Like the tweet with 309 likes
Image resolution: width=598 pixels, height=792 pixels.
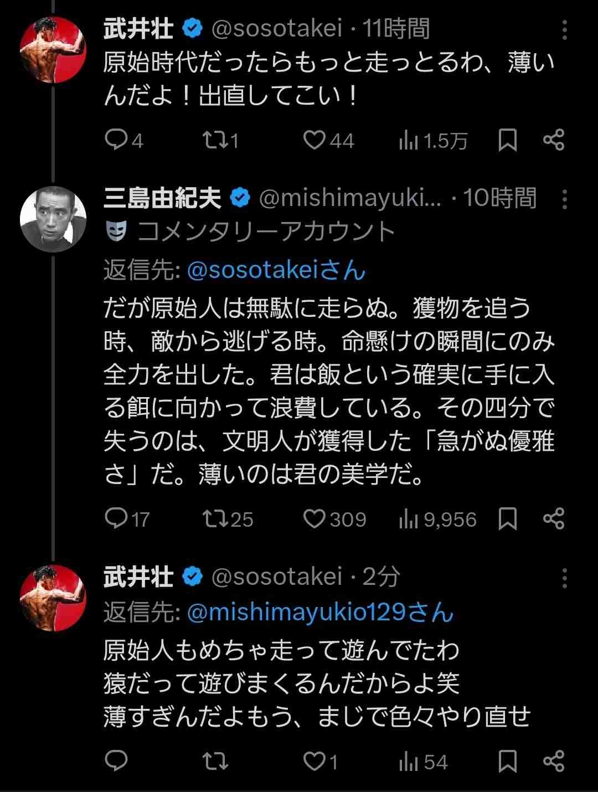tap(315, 519)
